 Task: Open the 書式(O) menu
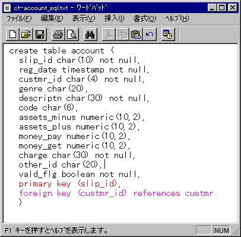pyautogui.click(x=145, y=18)
